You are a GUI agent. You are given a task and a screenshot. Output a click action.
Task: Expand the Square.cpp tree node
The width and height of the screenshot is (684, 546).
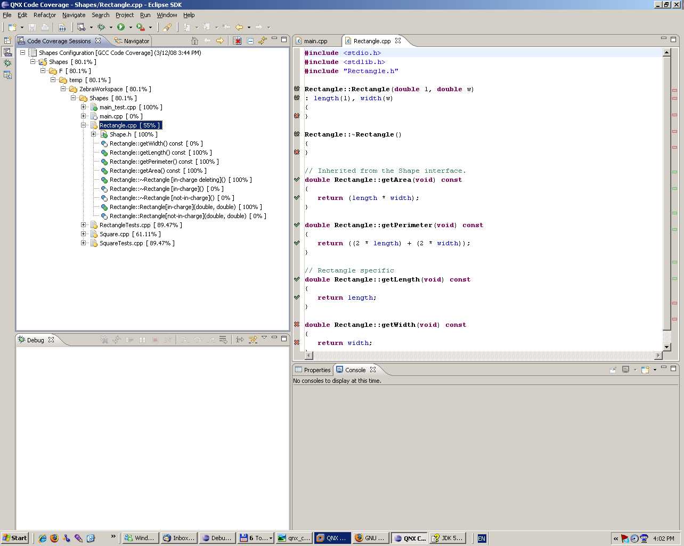pyautogui.click(x=84, y=234)
